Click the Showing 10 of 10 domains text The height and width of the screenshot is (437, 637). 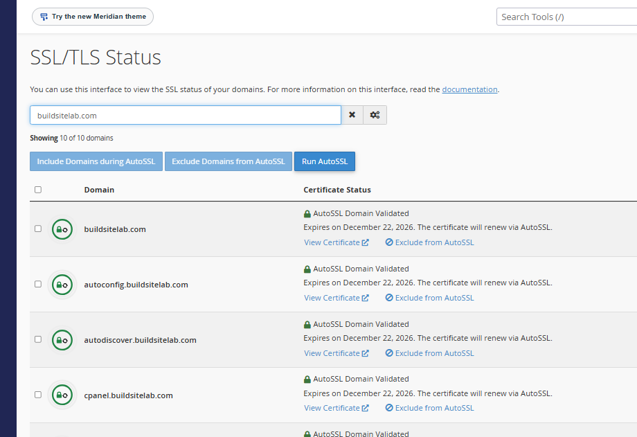[71, 138]
